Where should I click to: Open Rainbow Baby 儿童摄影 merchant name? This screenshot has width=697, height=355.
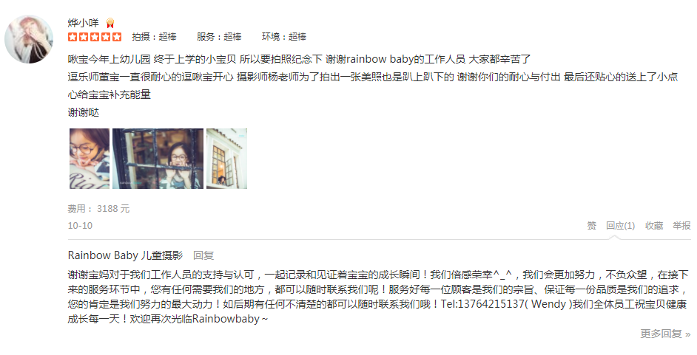point(125,255)
